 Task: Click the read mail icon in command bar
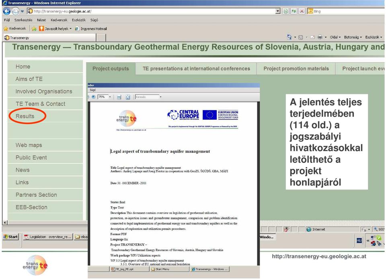pos(312,37)
